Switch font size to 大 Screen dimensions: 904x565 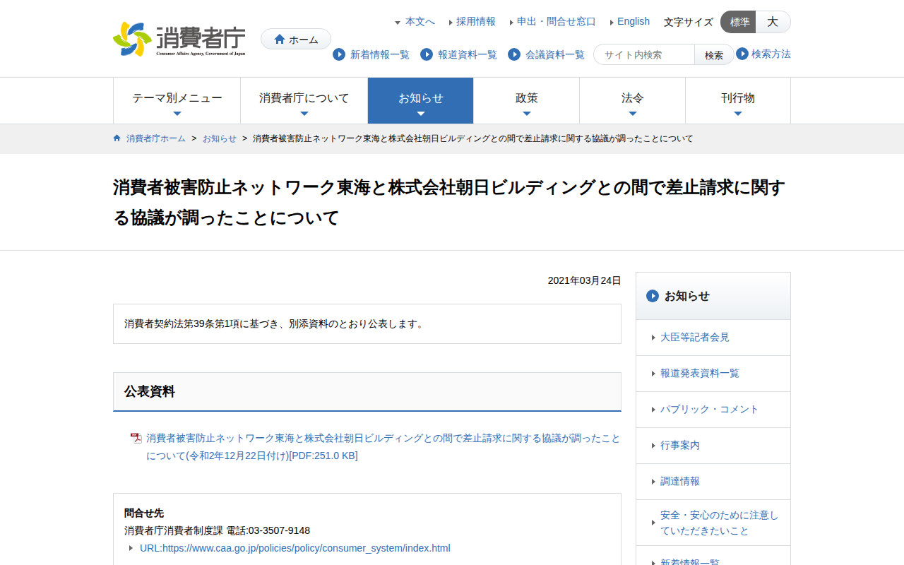pyautogui.click(x=773, y=22)
